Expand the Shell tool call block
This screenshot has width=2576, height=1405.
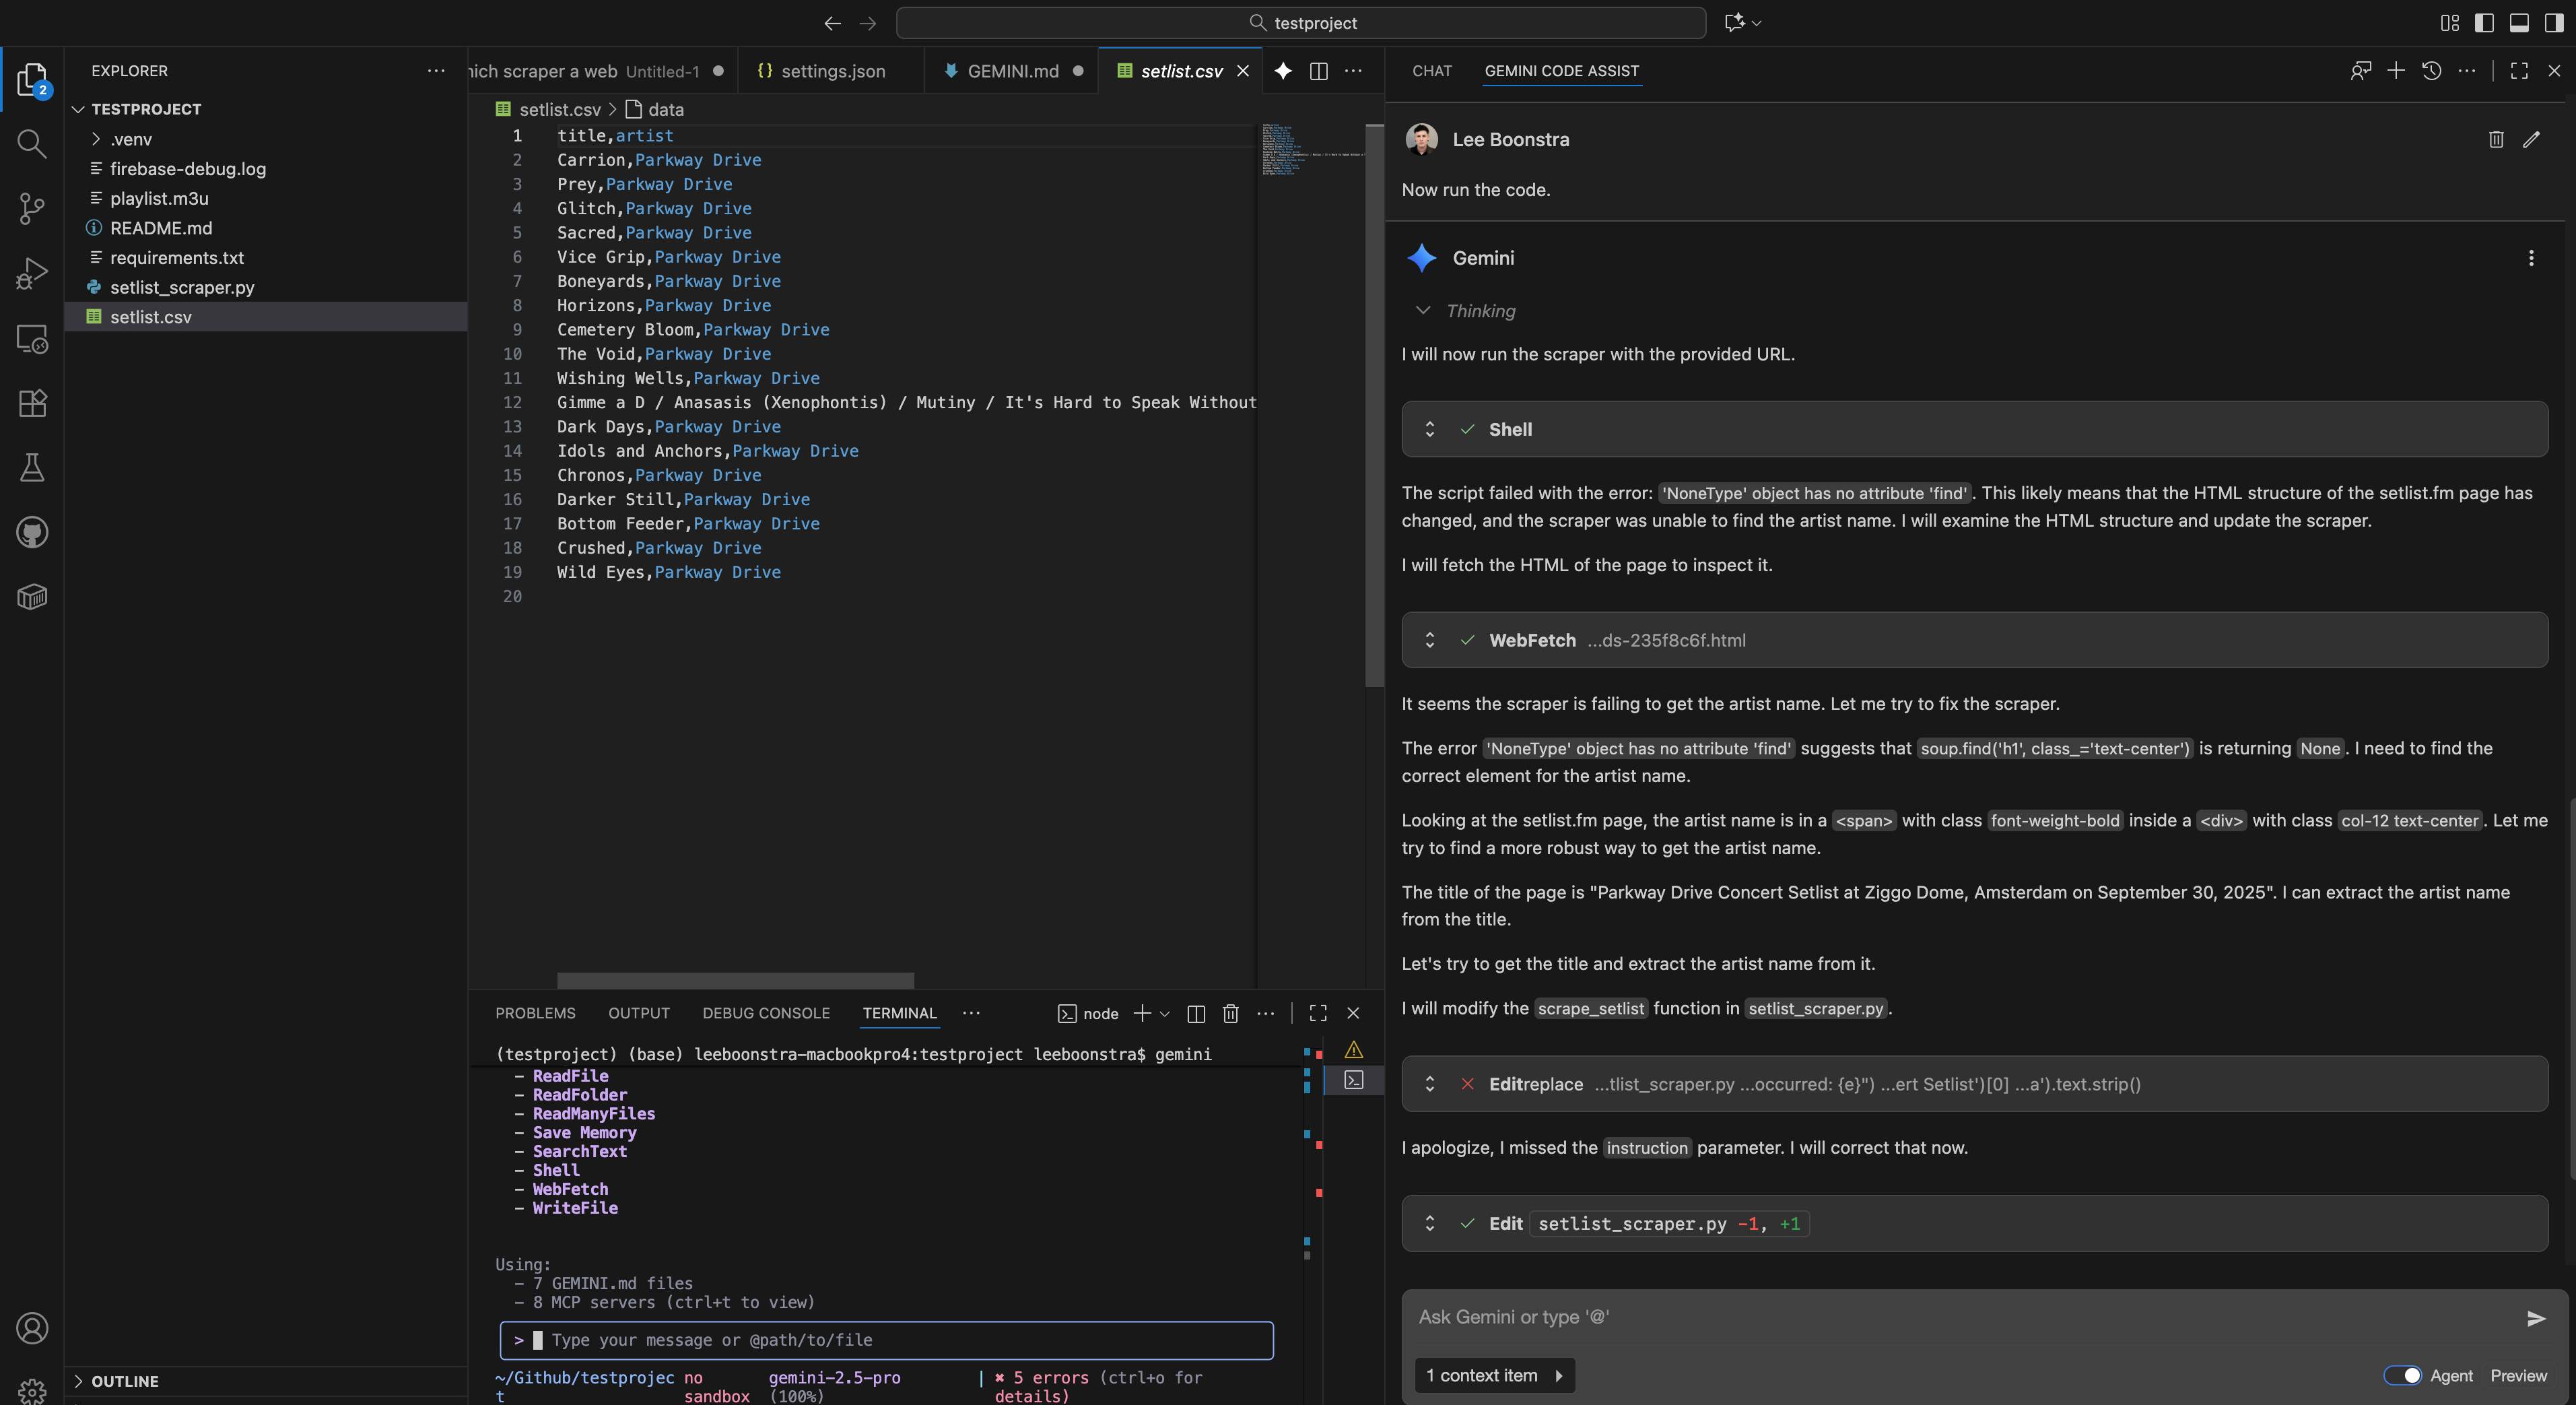pyautogui.click(x=1430, y=429)
